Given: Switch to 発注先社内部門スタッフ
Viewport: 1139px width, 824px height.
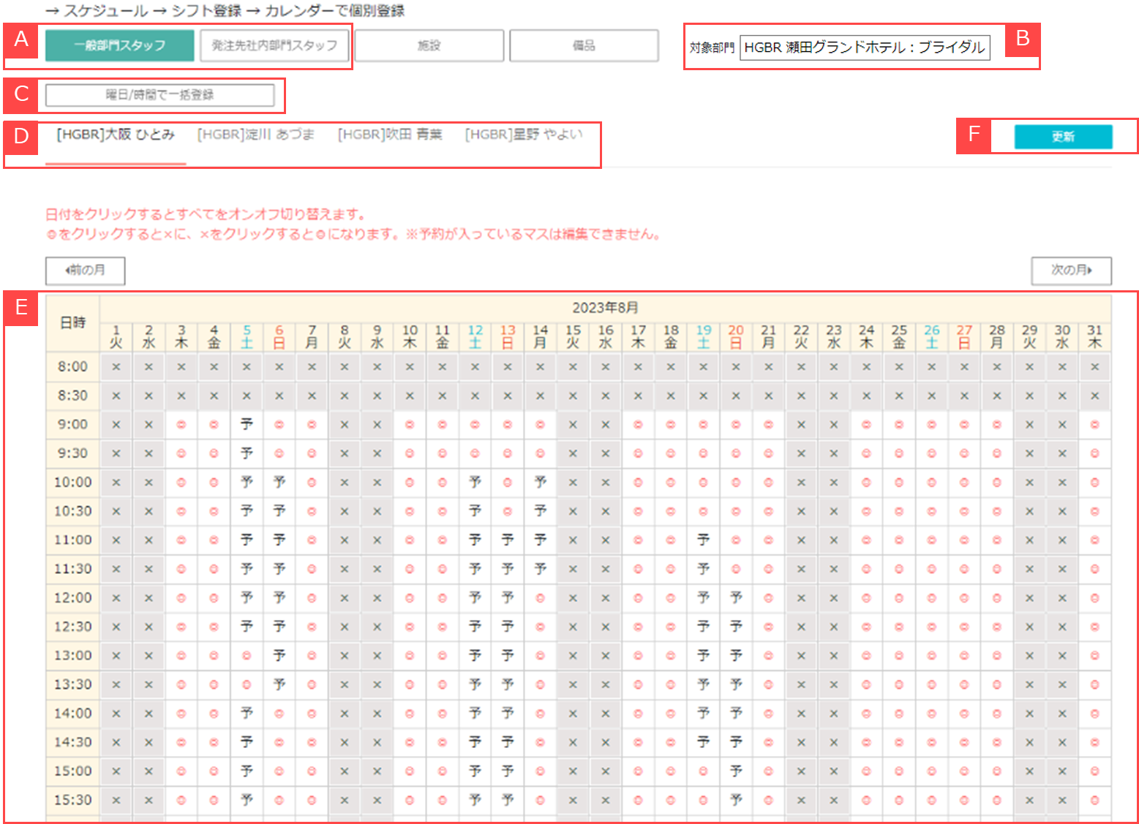Looking at the screenshot, I should coord(274,45).
